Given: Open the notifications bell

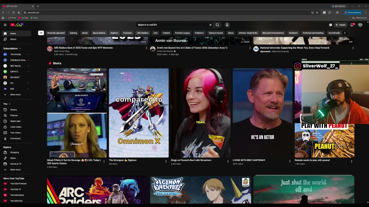Looking at the screenshot, I should tap(352, 25).
